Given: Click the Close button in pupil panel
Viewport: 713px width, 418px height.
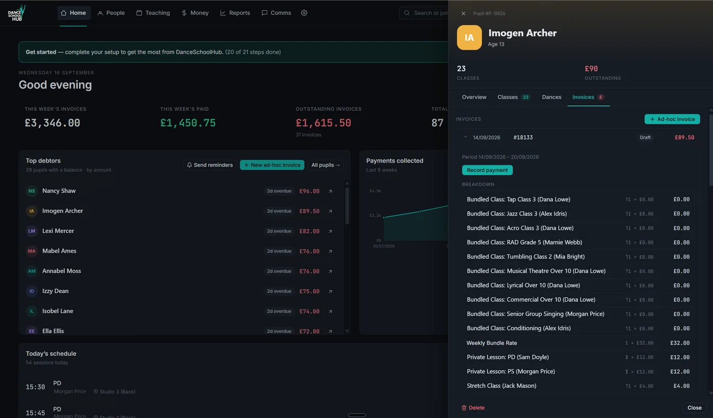Looking at the screenshot, I should 694,408.
